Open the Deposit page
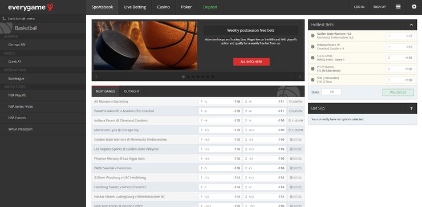Viewport: 422px width, 207px height. (210, 7)
